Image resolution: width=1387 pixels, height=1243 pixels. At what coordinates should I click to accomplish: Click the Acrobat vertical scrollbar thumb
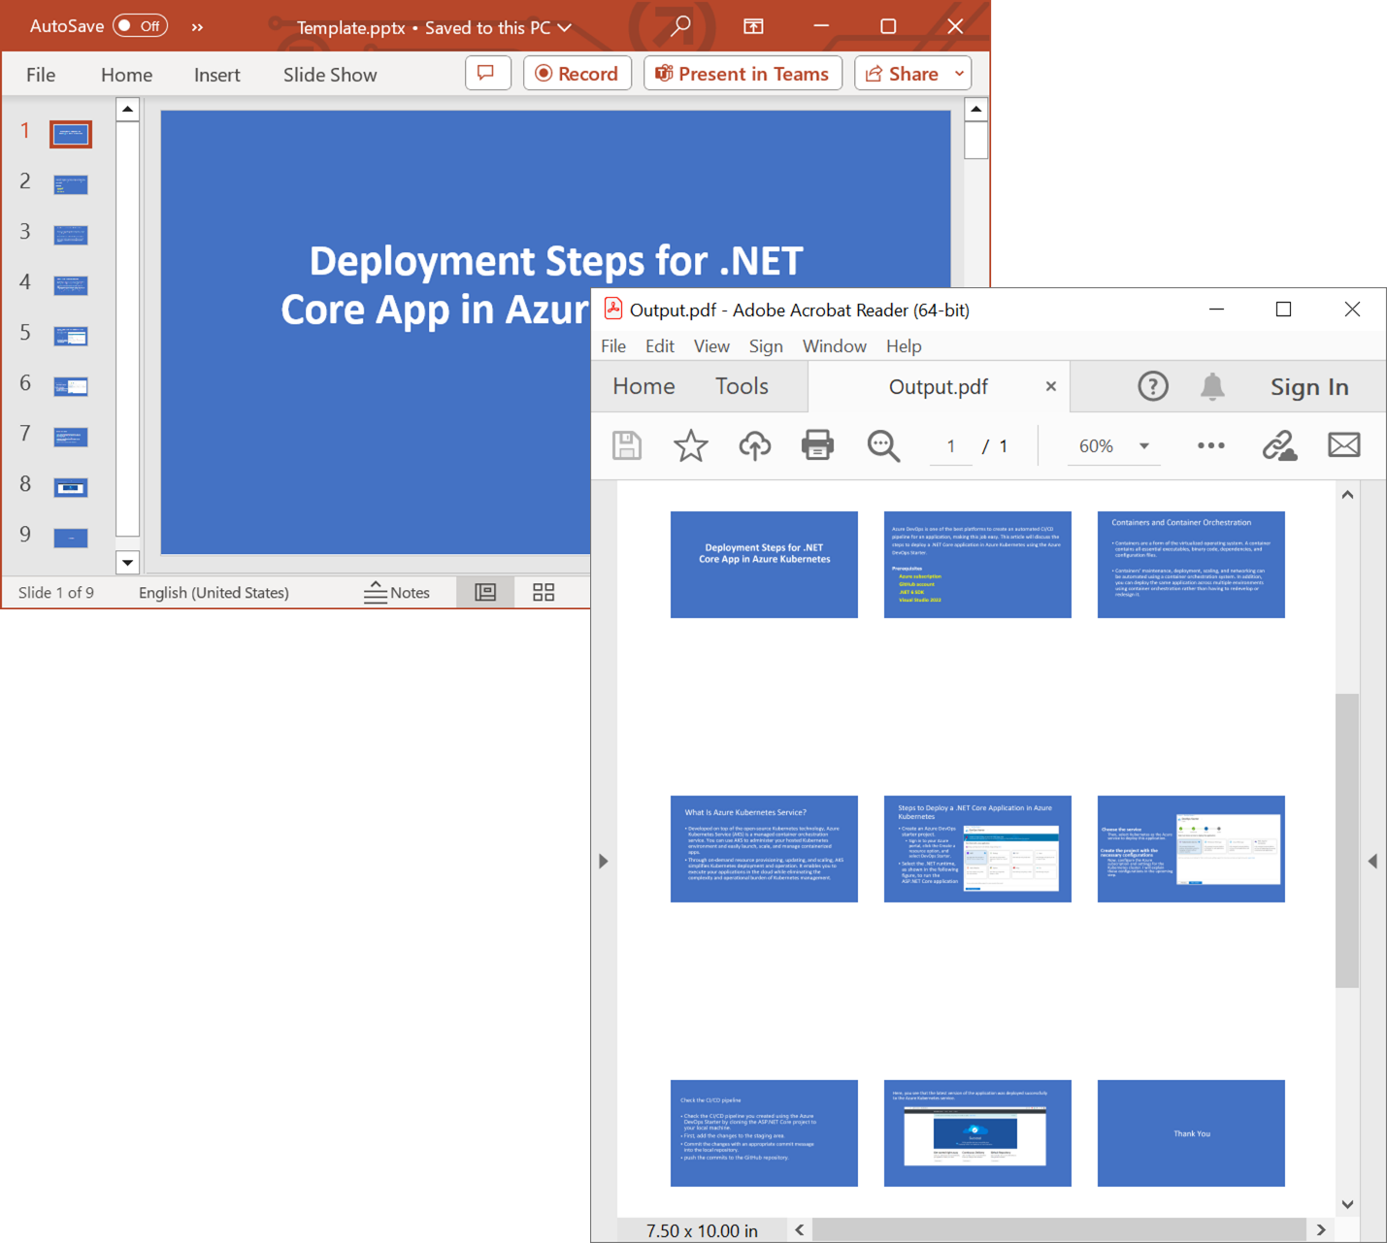coord(1347,840)
